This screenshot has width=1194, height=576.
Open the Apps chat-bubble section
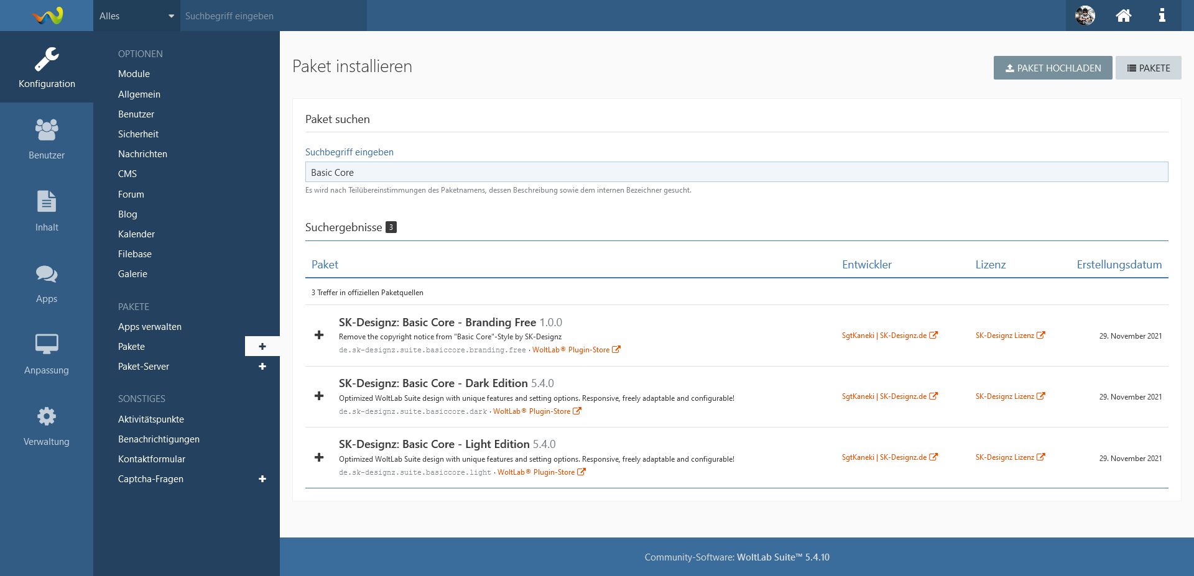47,283
